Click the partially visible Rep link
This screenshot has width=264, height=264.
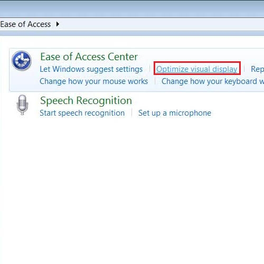coord(257,69)
